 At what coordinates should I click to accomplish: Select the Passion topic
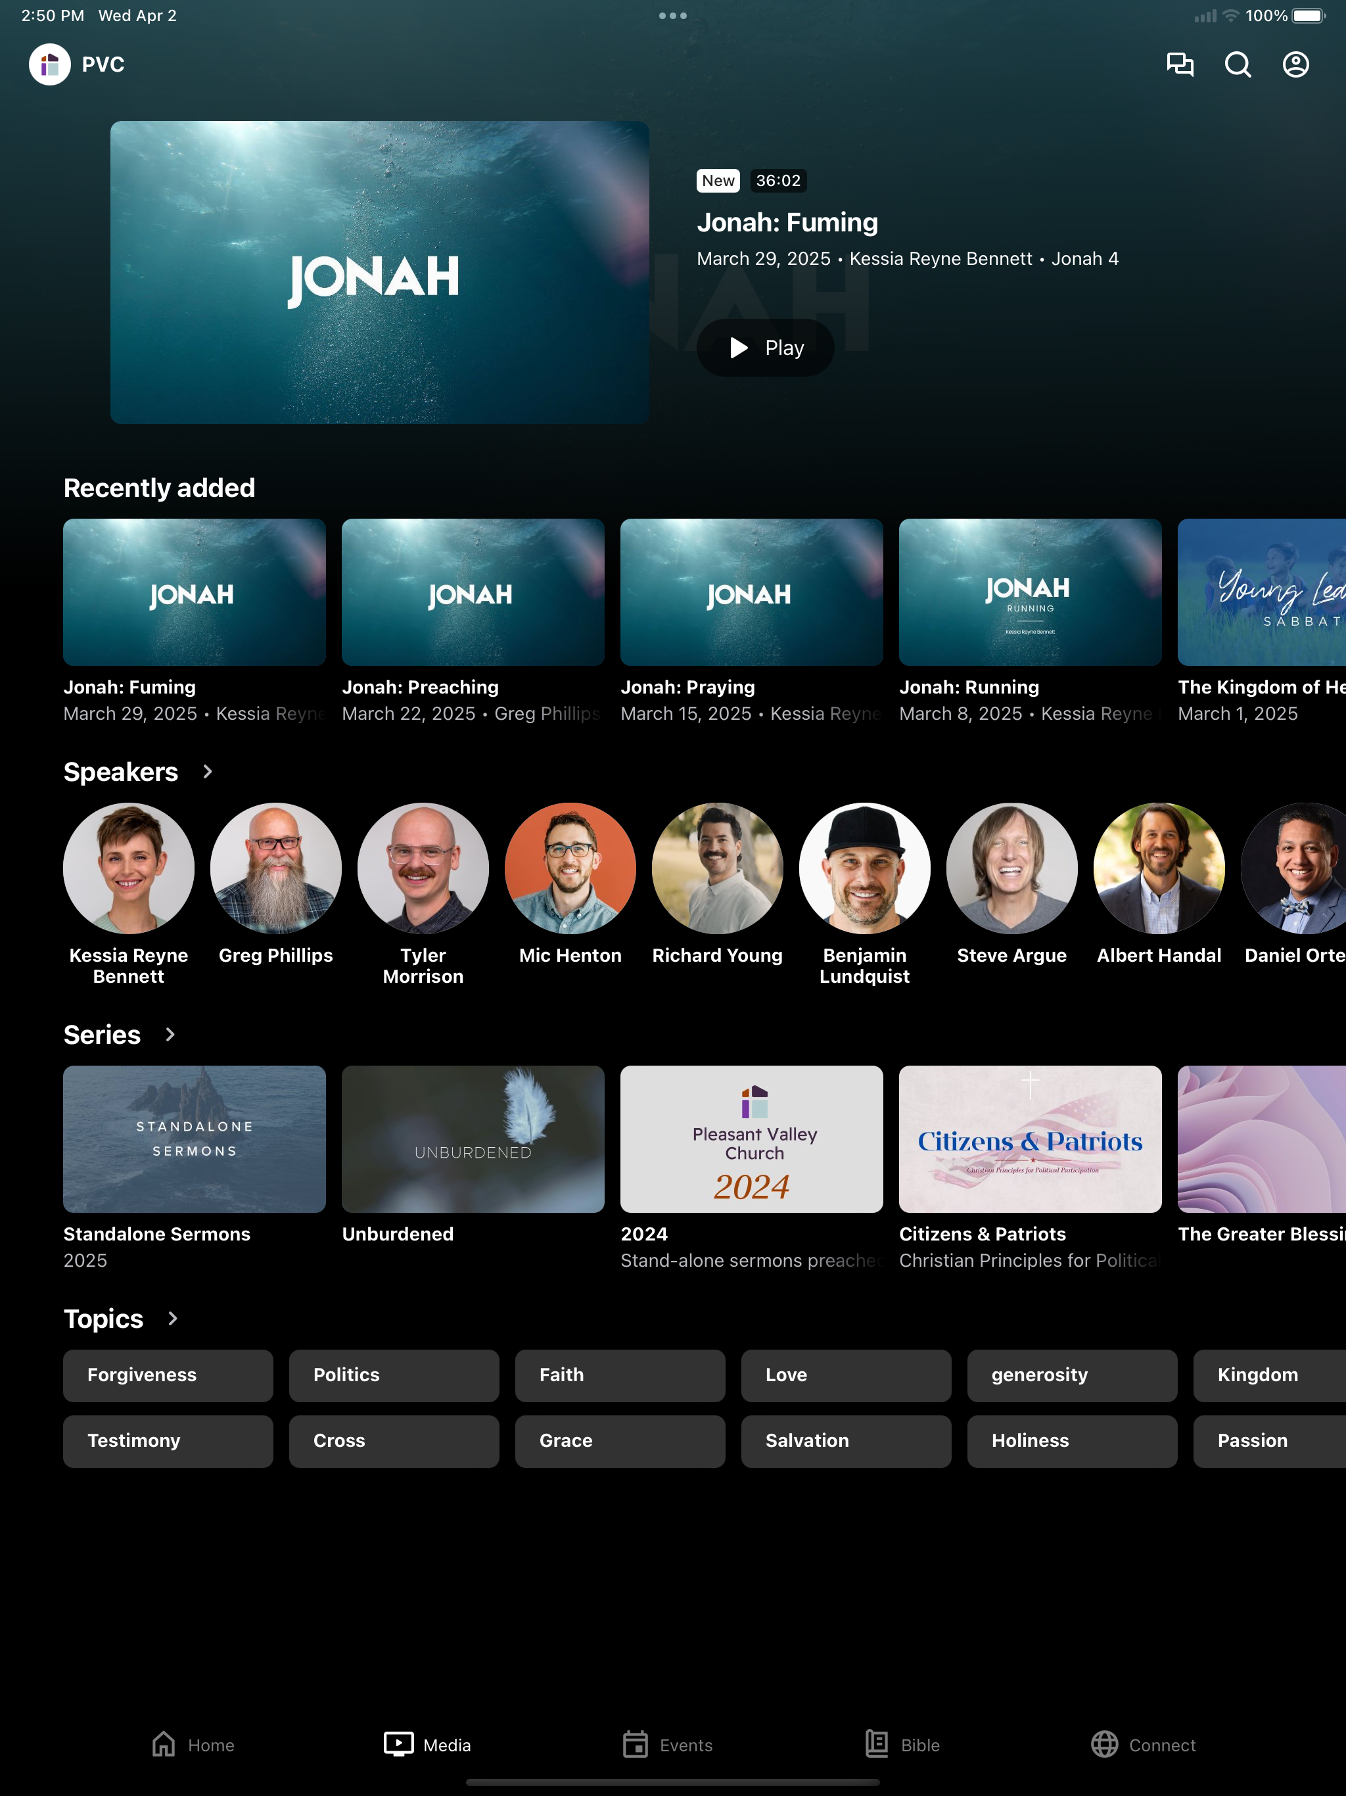click(x=1270, y=1441)
